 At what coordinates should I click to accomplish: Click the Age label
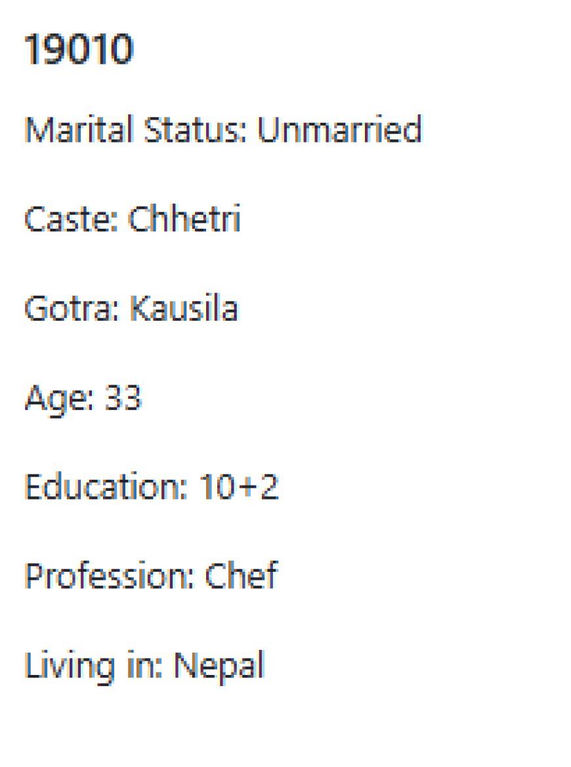point(52,398)
